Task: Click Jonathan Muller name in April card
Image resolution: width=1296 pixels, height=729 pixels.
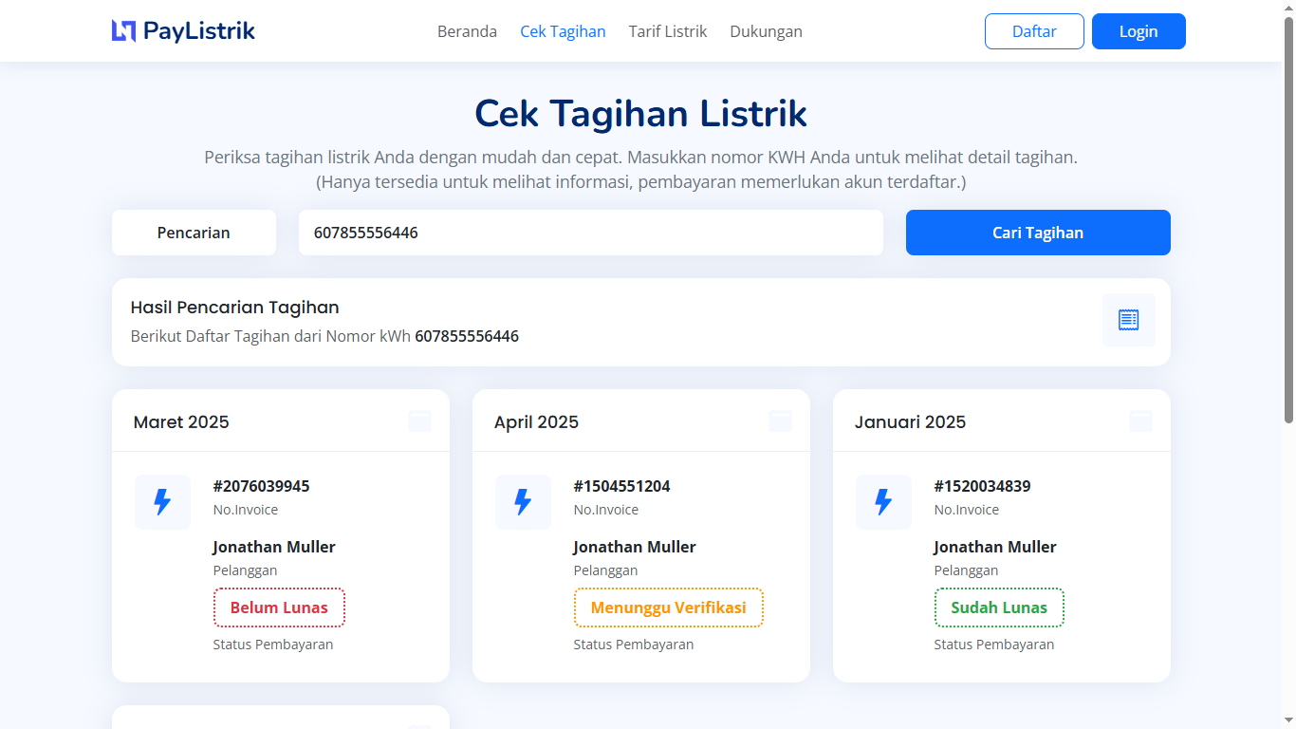Action: (x=635, y=547)
